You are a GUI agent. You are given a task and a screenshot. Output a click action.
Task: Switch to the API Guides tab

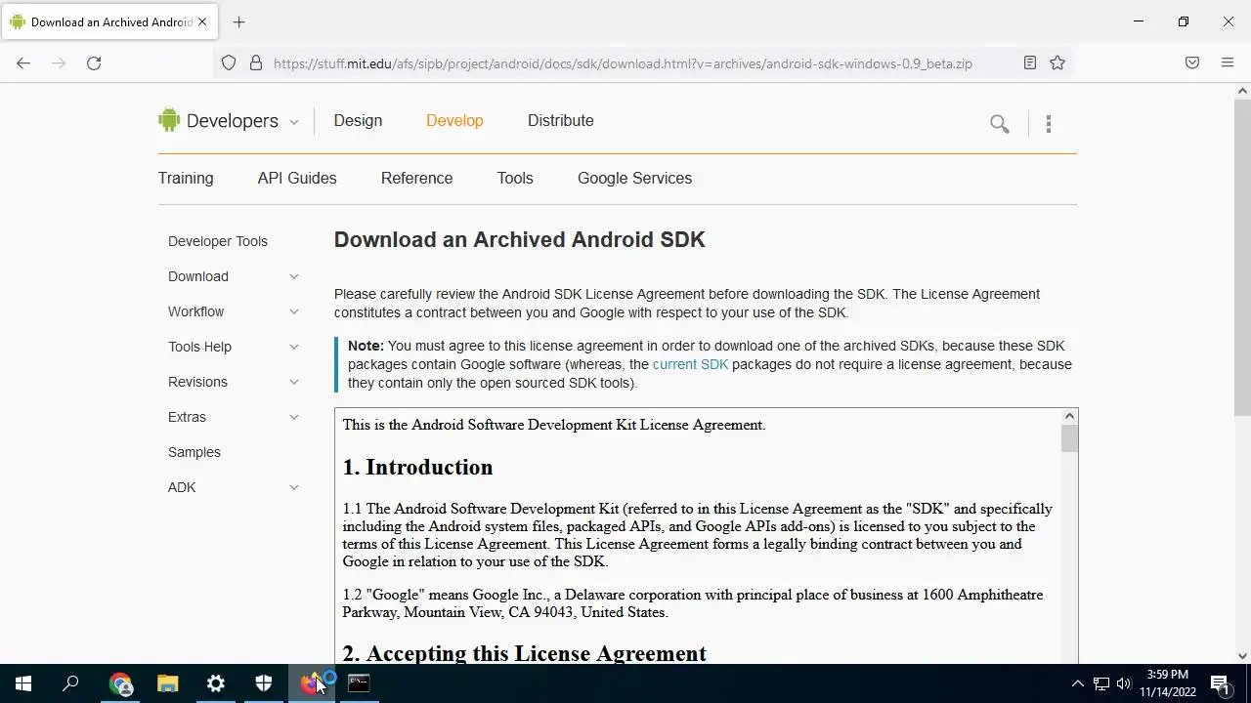[297, 178]
